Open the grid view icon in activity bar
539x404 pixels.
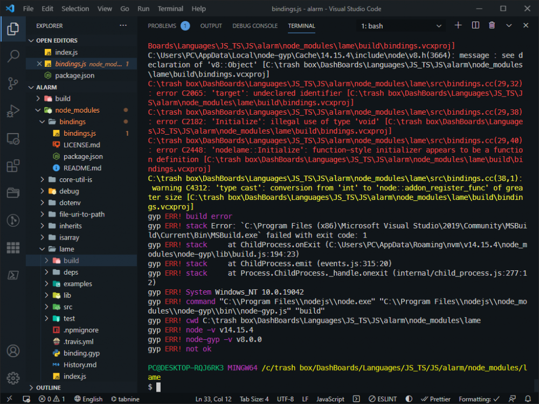click(13, 248)
